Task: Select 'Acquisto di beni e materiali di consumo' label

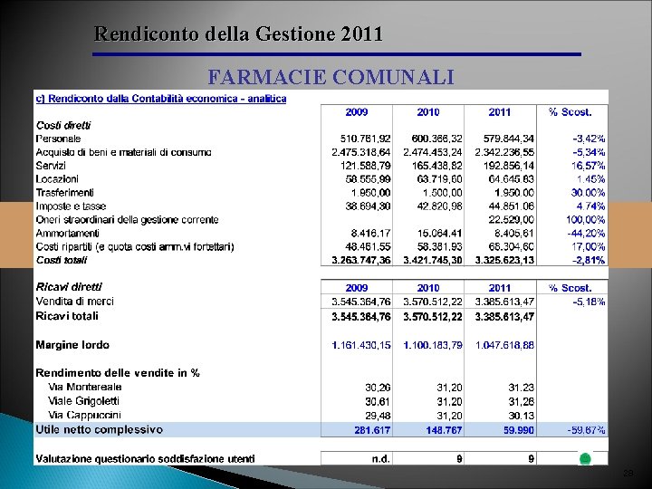Action: [123, 152]
